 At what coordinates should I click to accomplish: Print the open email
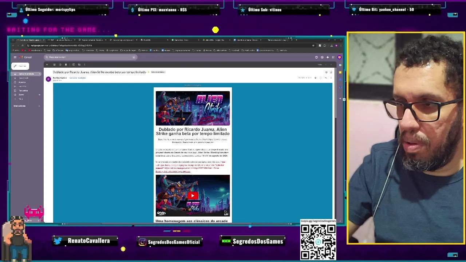click(327, 72)
